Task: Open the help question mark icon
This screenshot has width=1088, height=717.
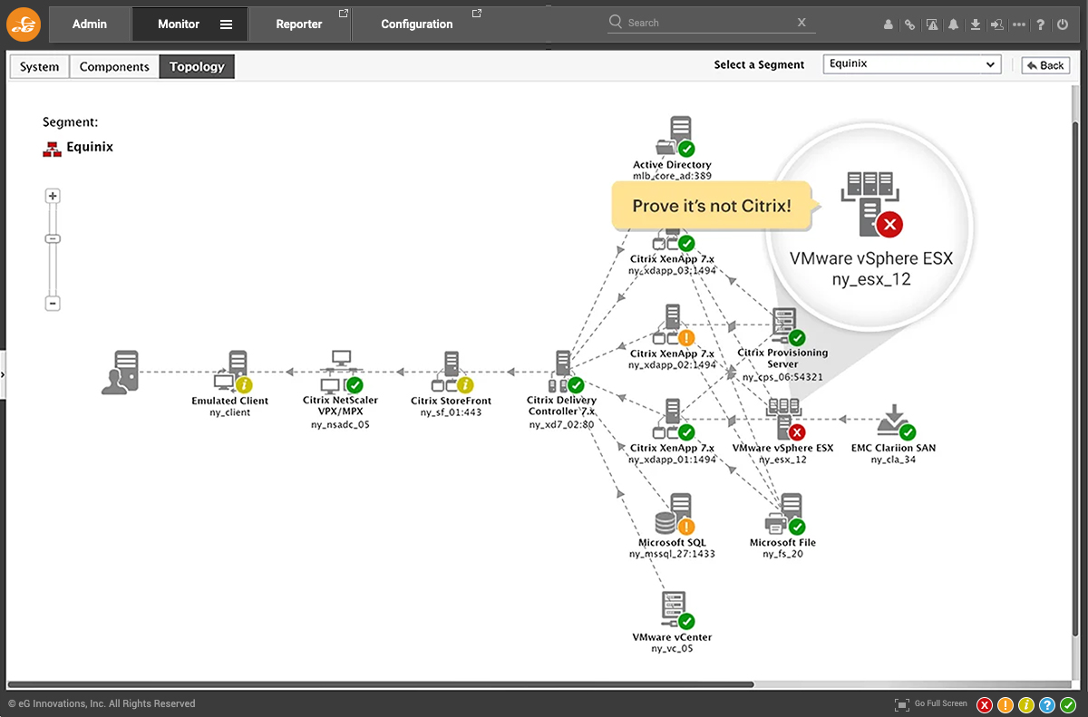Action: [1041, 25]
